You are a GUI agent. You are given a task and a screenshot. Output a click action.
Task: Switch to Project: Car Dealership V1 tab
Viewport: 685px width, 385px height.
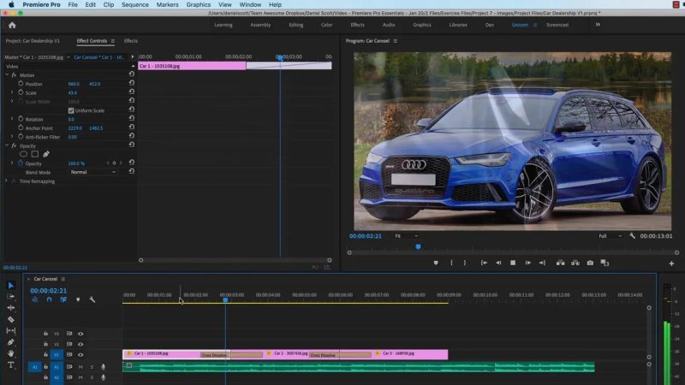(33, 41)
